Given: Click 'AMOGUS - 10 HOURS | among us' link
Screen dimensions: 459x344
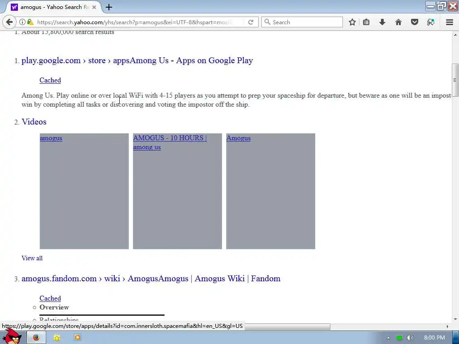Looking at the screenshot, I should point(170,142).
